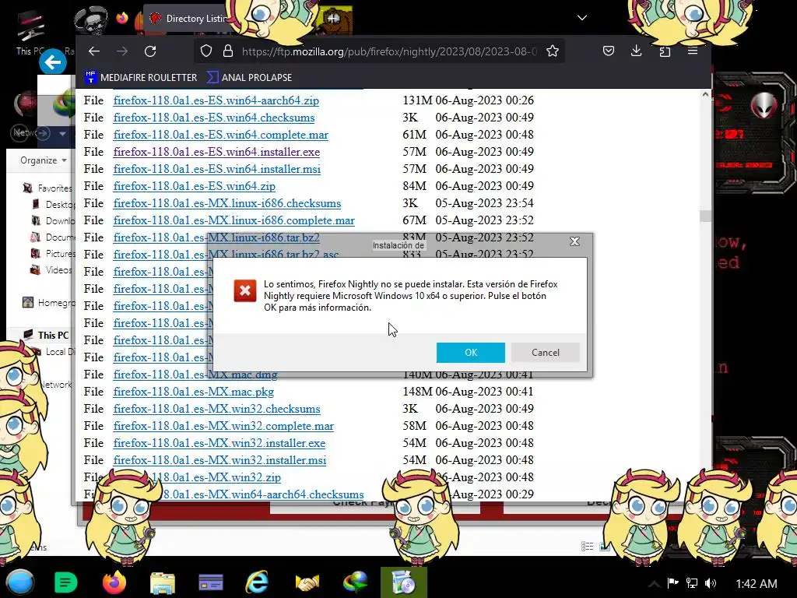797x598 pixels.
Task: Open Organize dropdown in Explorer window
Action: tap(44, 160)
